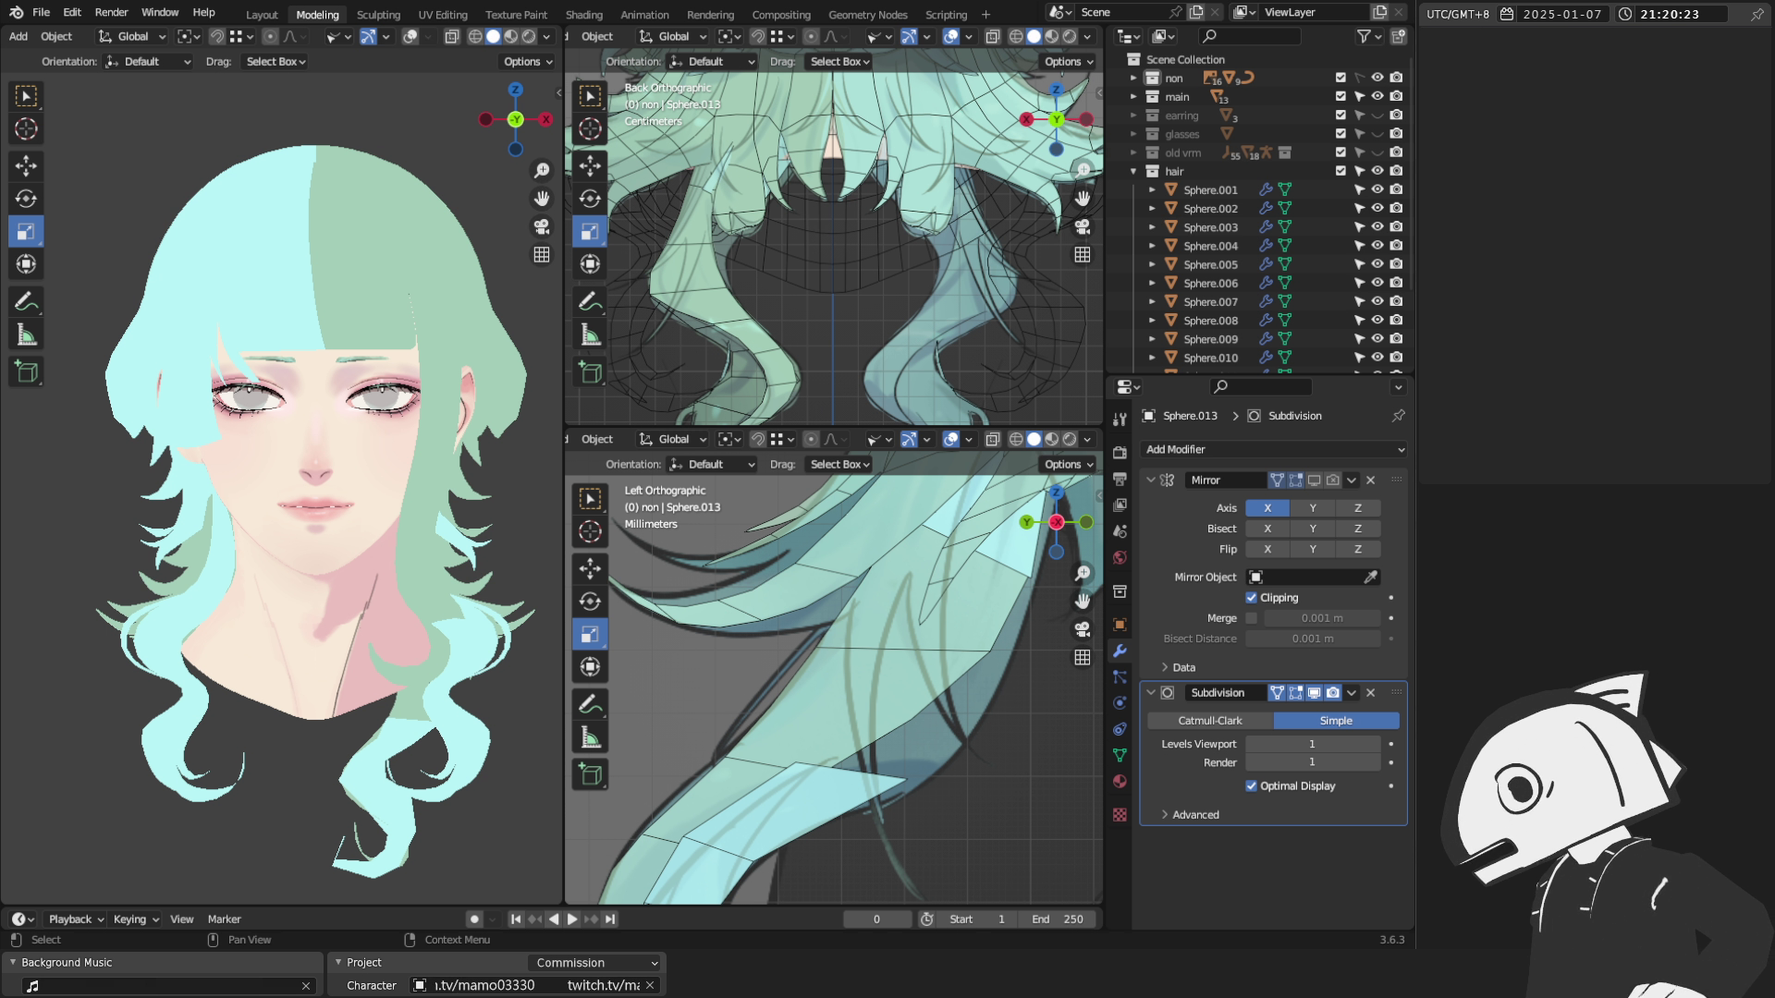Click the current frame field showing 0
This screenshot has width=1775, height=998.
tap(876, 919)
